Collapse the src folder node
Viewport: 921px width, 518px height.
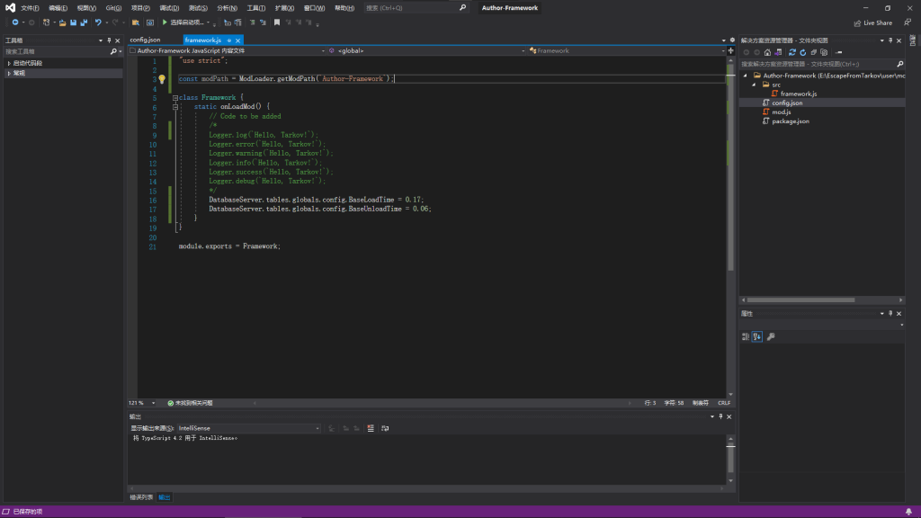[x=755, y=85]
